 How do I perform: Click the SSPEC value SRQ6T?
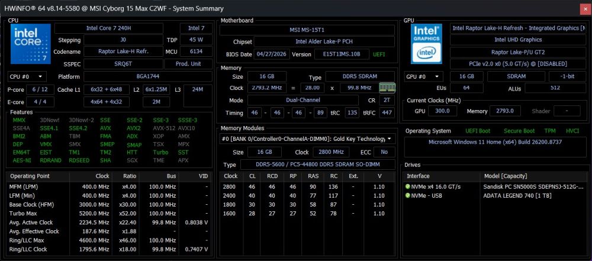[123, 64]
